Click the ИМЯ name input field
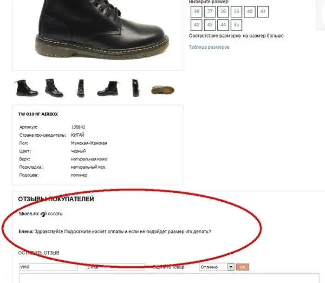 click(48, 267)
